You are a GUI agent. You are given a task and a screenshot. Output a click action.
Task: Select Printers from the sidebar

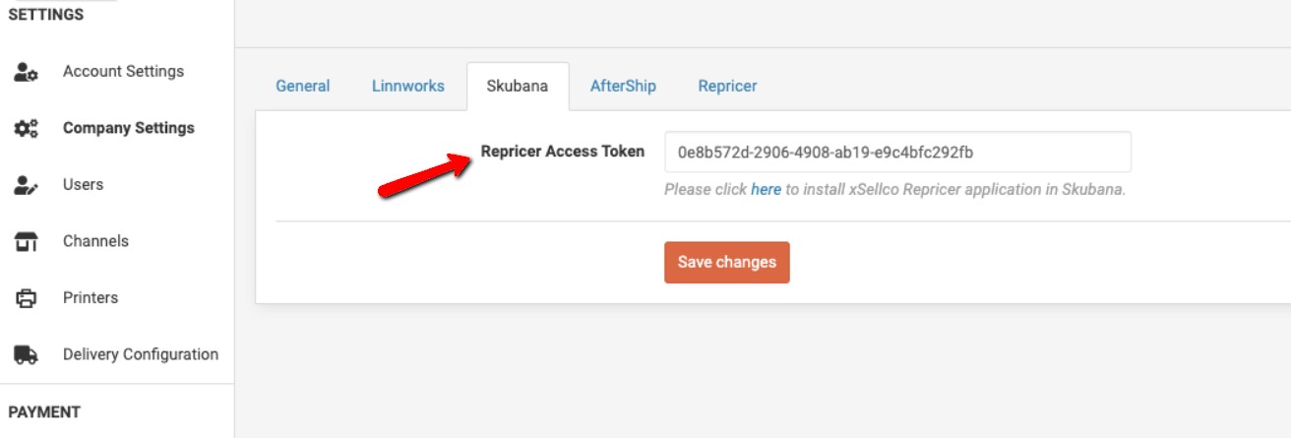pos(91,297)
